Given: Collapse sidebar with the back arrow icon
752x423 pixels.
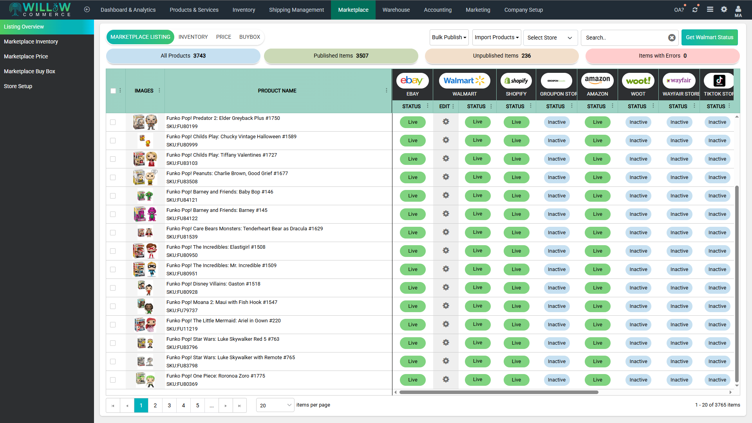Looking at the screenshot, I should pos(87,9).
